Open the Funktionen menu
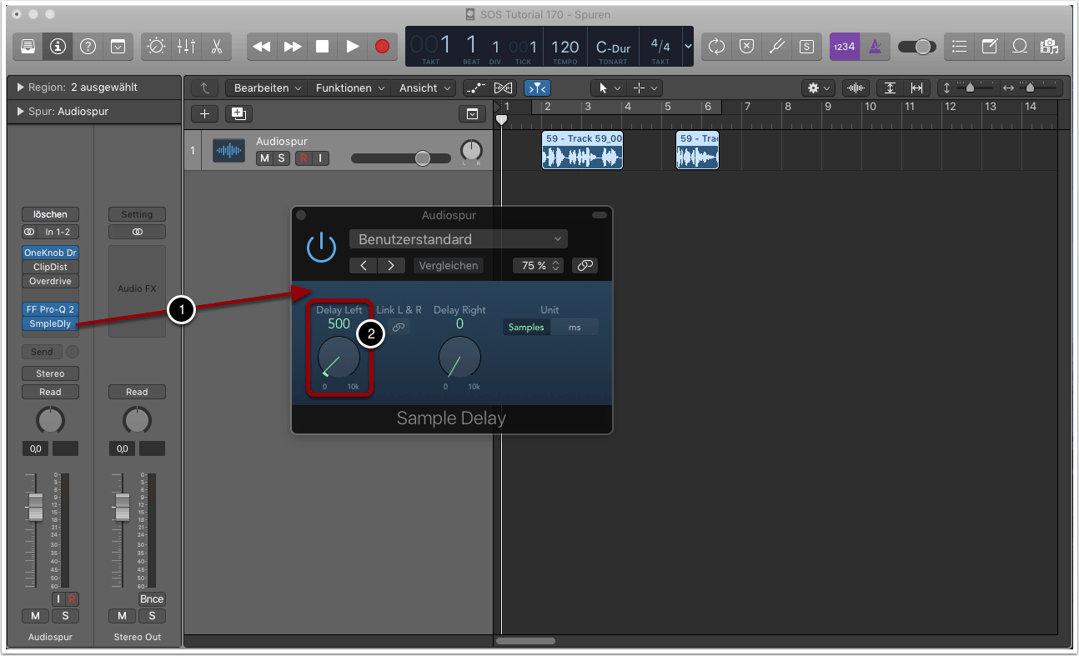Screen dimensions: 1079x656 [349, 88]
